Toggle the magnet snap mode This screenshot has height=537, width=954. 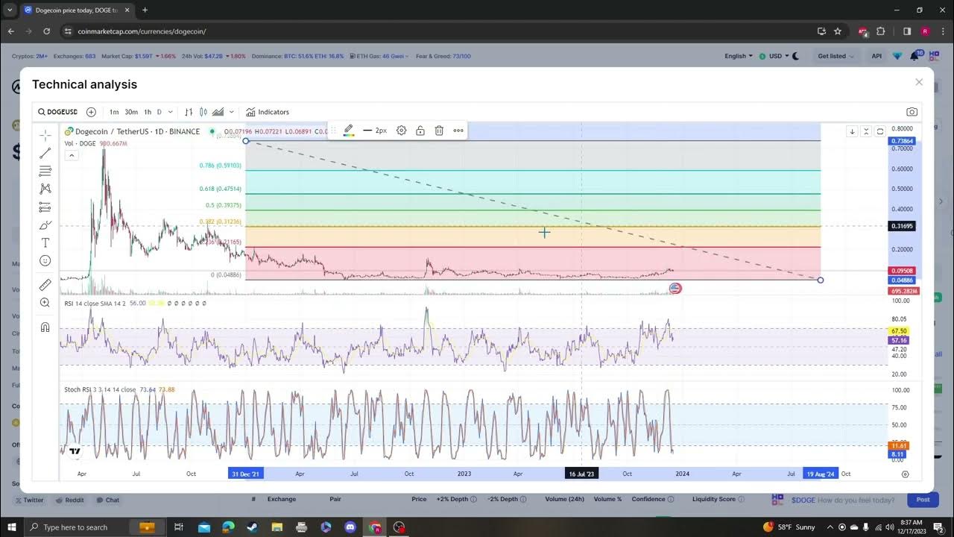(x=45, y=327)
